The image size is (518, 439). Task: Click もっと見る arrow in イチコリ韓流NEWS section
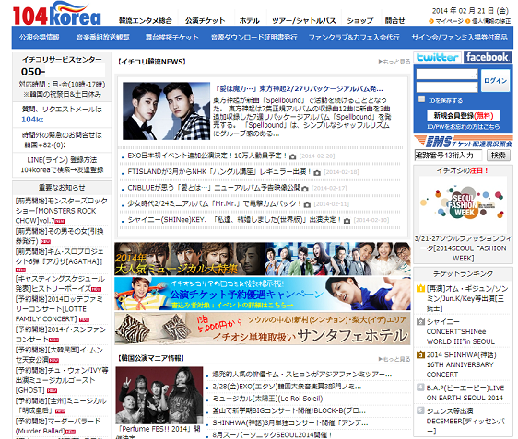pyautogui.click(x=394, y=62)
